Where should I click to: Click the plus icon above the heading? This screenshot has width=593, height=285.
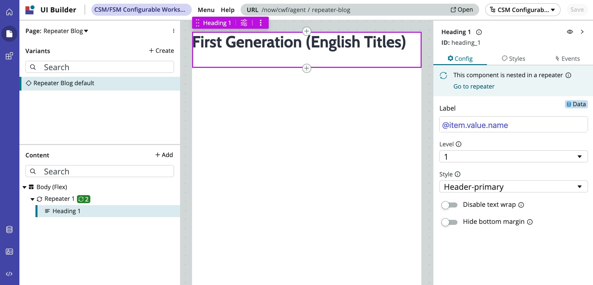[307, 31]
